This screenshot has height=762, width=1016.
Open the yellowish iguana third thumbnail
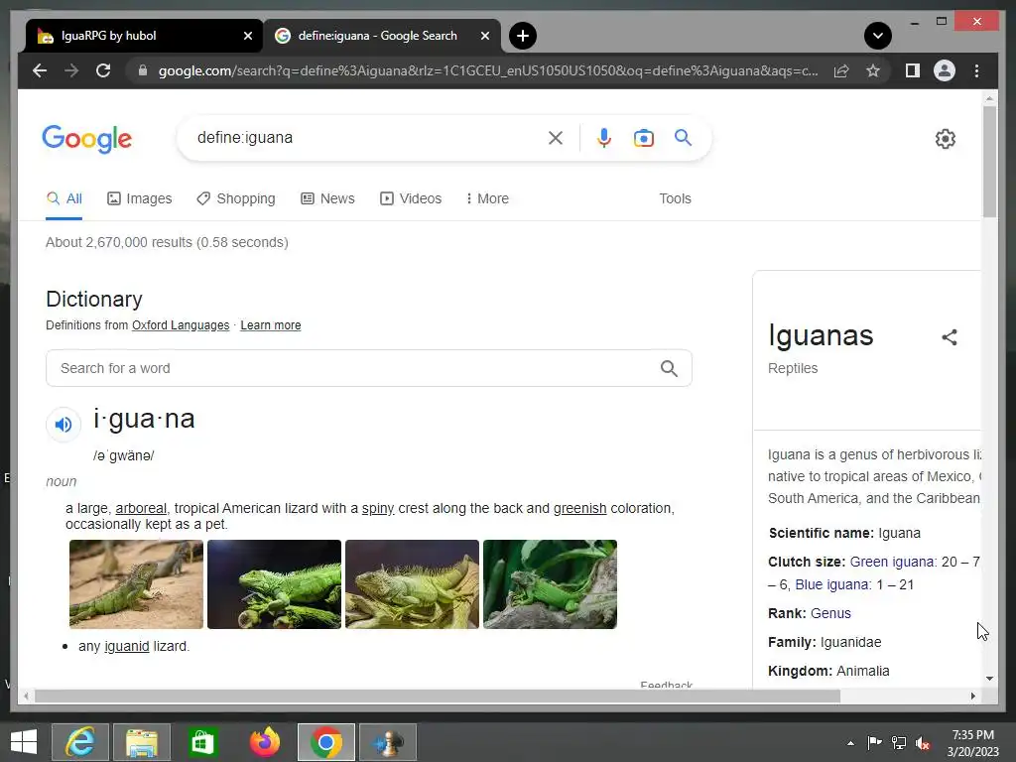[412, 584]
